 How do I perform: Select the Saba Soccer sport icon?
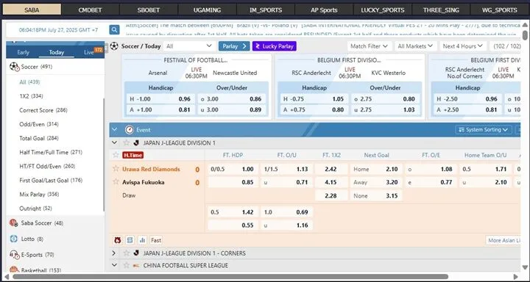14,223
